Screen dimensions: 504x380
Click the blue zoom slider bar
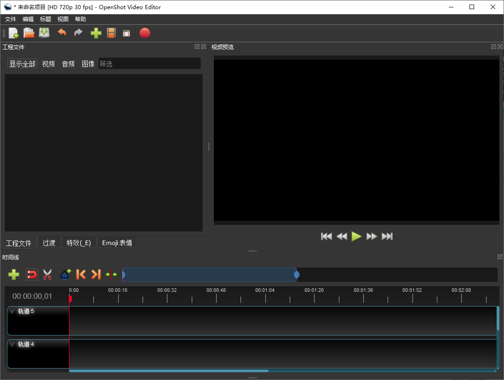(x=210, y=274)
